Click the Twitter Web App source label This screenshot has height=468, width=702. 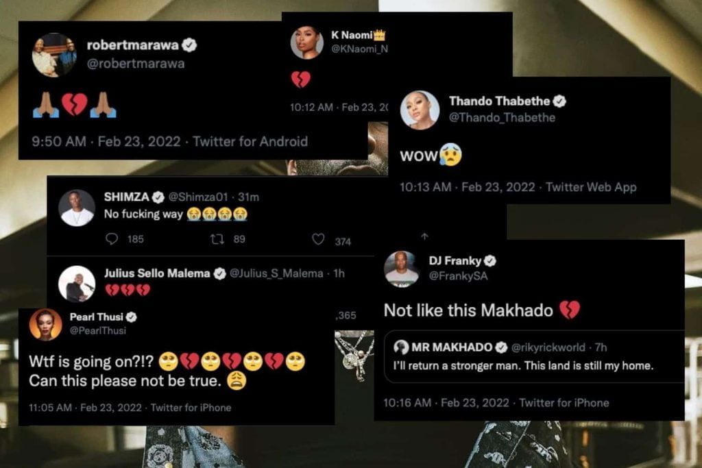(x=591, y=188)
